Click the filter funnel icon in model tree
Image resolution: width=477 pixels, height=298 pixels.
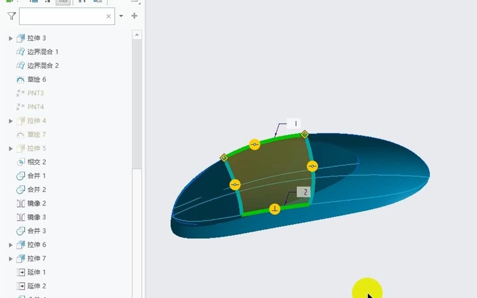(x=11, y=16)
